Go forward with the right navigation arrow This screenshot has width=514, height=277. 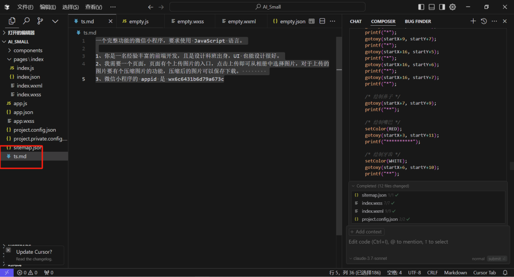point(161,7)
